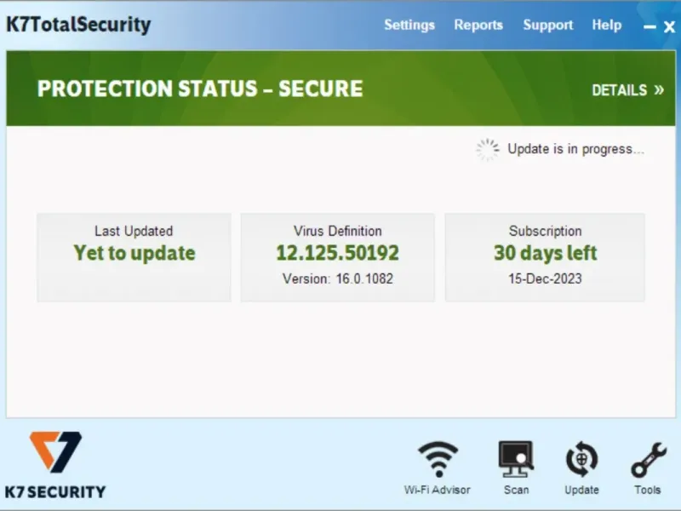
Task: Close the K7TotalSecurity window
Action: coord(669,27)
